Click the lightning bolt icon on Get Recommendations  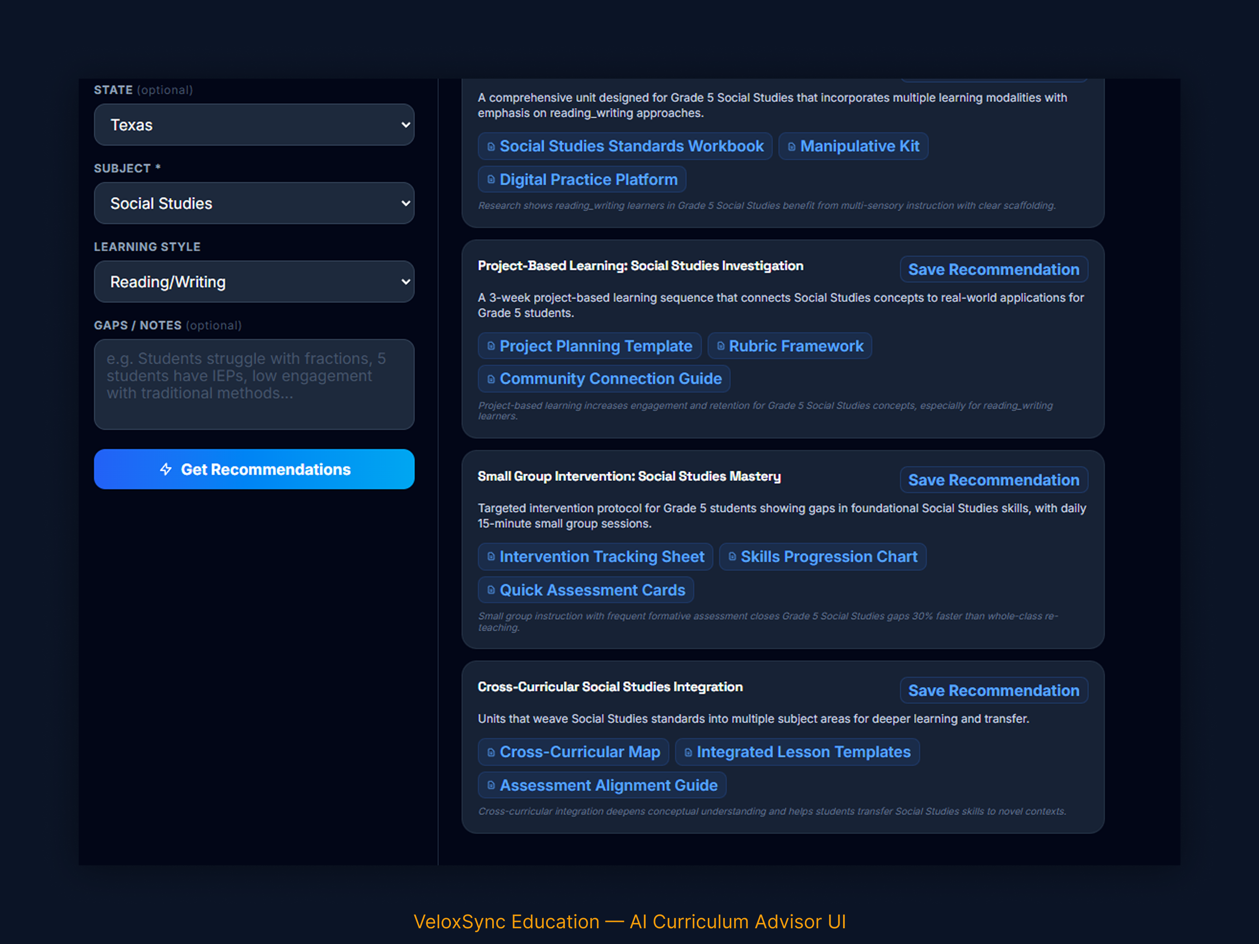[x=166, y=469]
